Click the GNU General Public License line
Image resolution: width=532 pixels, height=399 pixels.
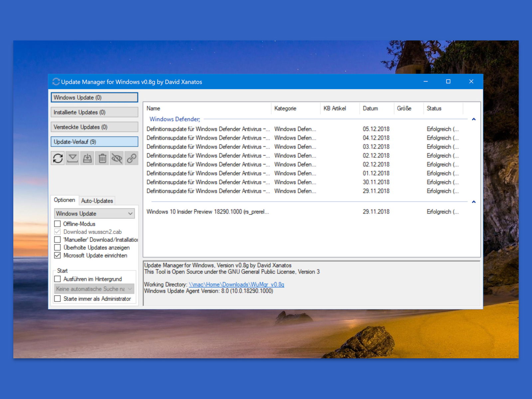(x=232, y=272)
